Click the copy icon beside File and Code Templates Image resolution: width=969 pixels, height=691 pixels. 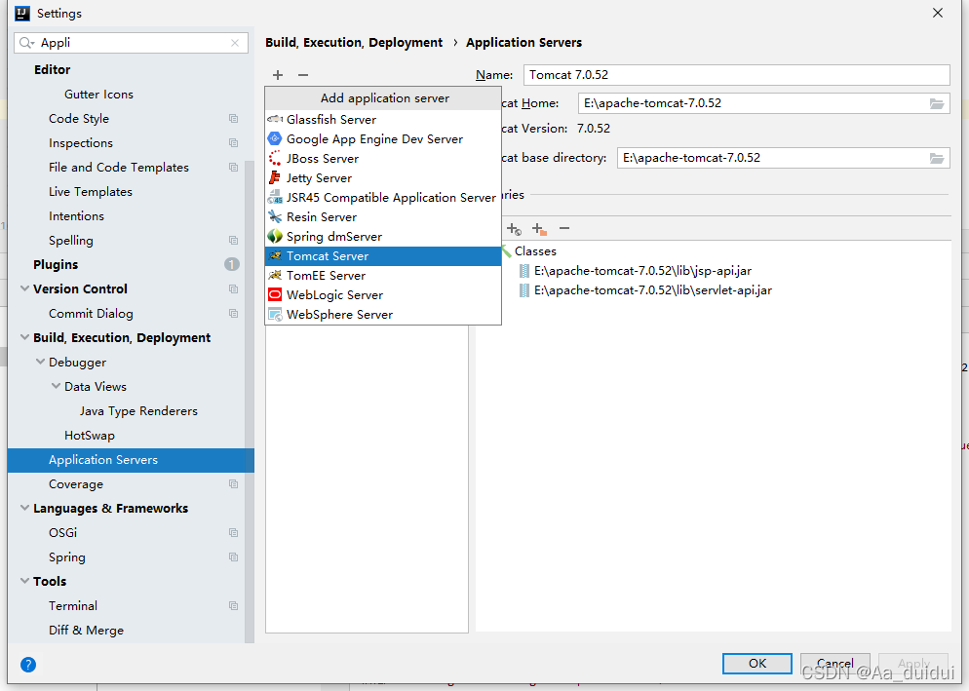[233, 168]
